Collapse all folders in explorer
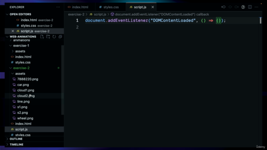This screenshot has height=150, width=267. (x=60, y=37)
